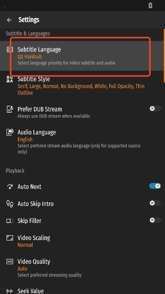Image resolution: width=165 pixels, height=294 pixels.
Task: Turn on the Skip Filler toggle
Action: (155, 220)
